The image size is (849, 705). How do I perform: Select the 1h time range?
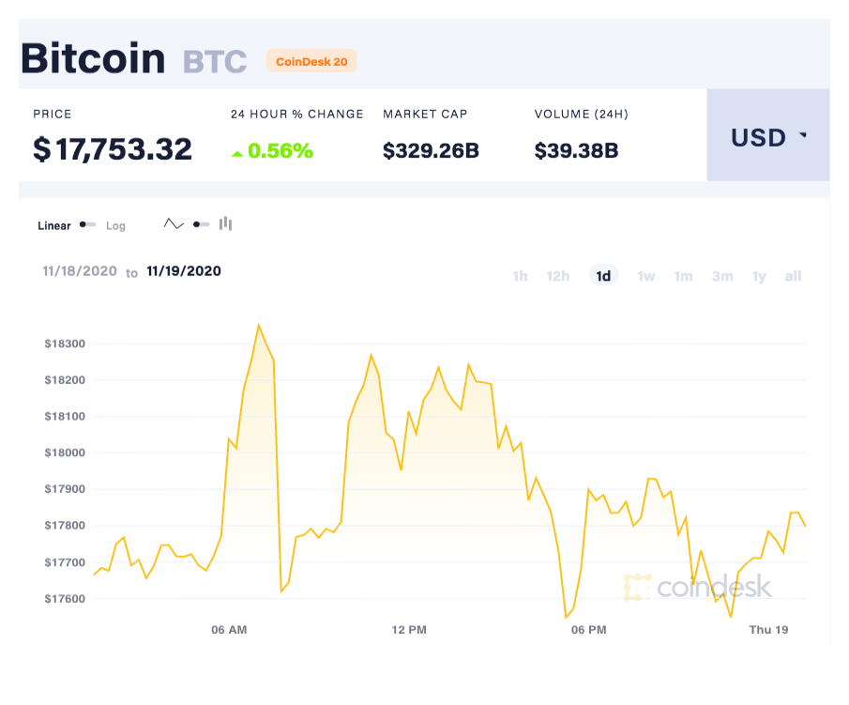520,276
